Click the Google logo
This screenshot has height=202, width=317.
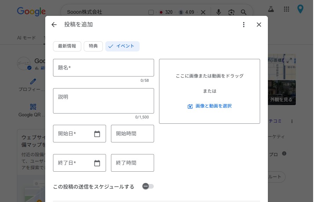tap(31, 12)
